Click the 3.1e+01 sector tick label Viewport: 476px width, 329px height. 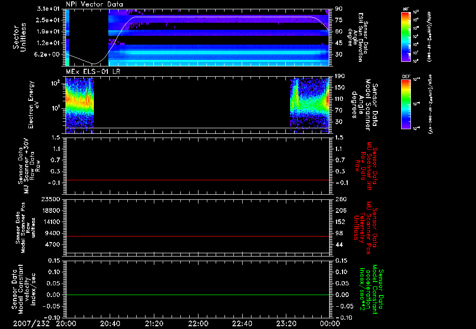(x=48, y=9)
